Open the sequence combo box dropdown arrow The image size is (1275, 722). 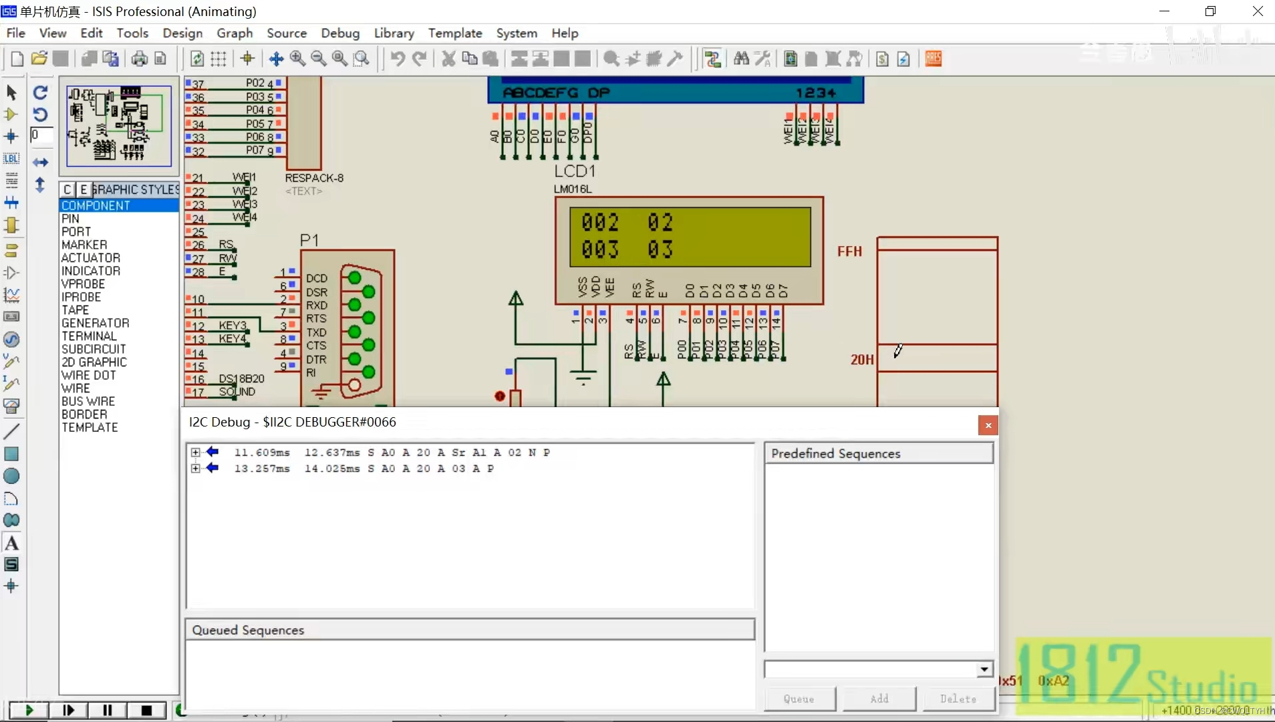(x=984, y=669)
